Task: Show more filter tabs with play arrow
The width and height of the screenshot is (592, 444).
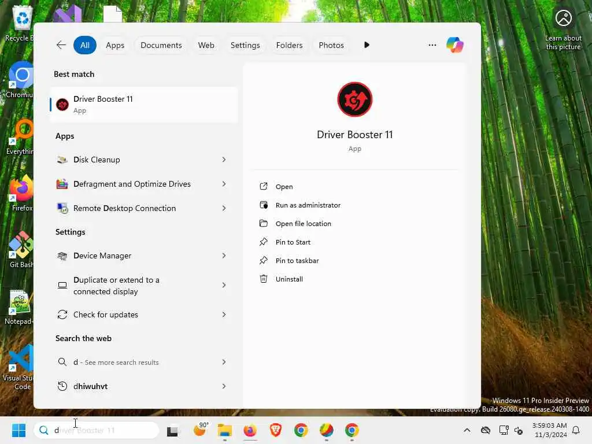Action: [x=367, y=45]
